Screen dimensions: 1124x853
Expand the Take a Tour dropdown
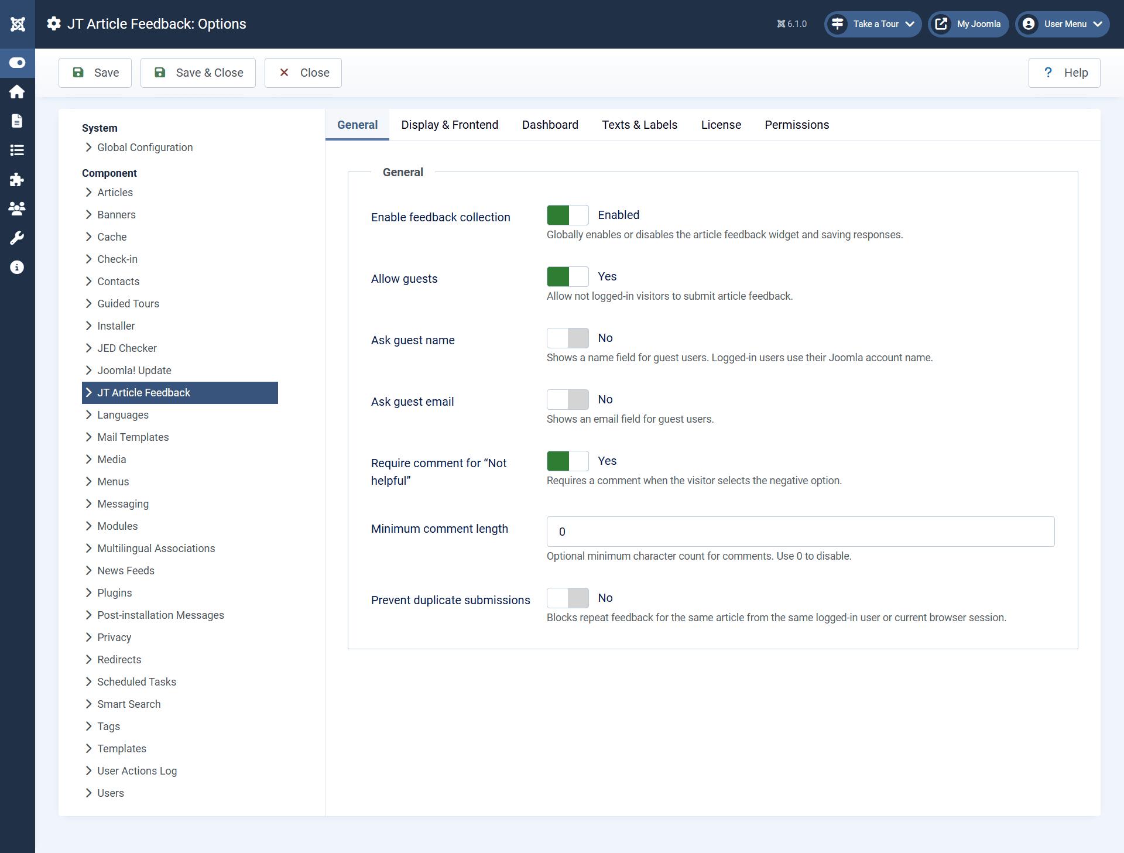(x=872, y=24)
